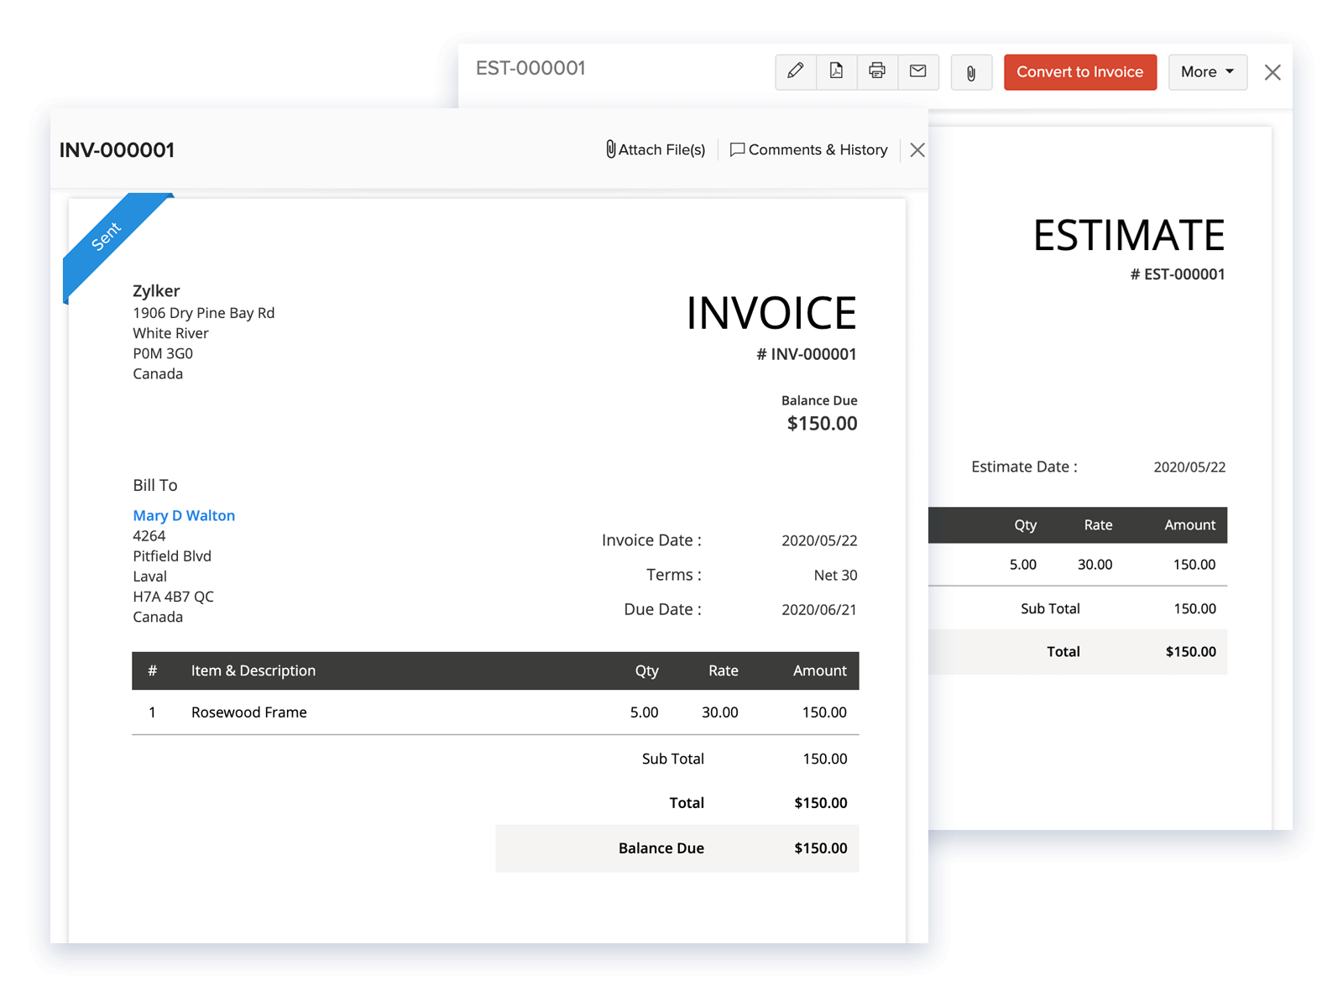
Task: Select the INV-000001 window header
Action: coord(117,150)
